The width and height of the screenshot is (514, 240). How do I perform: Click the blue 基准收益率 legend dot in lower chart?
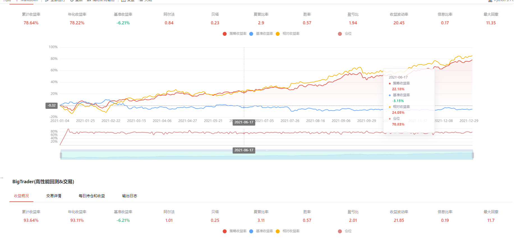pos(251,231)
